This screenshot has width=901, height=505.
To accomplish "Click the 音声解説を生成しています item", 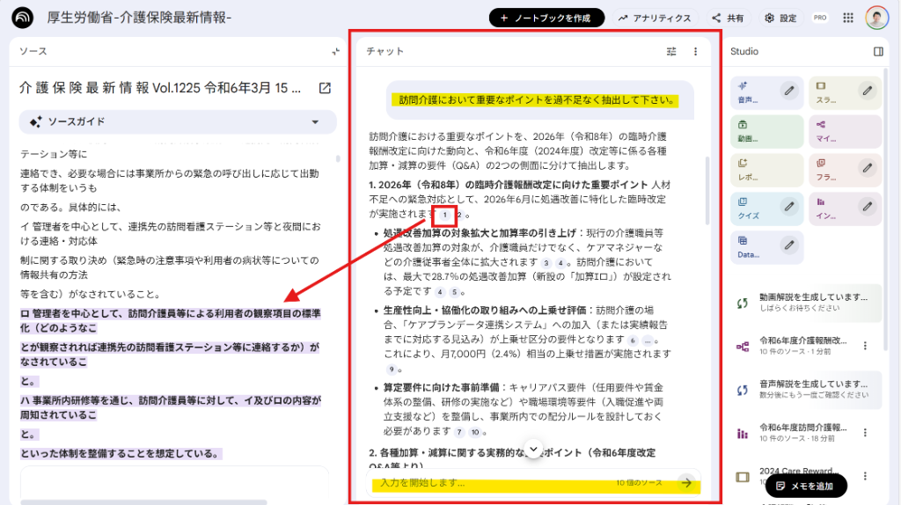I will (806, 389).
